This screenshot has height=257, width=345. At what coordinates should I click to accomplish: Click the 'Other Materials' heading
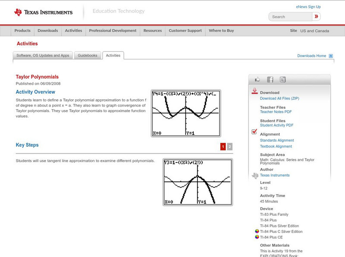coord(275,245)
